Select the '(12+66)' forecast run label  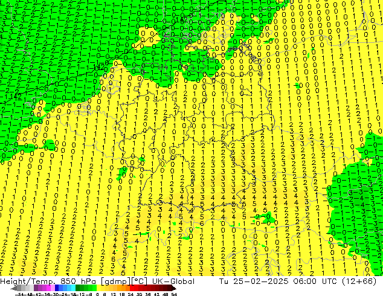(x=359, y=282)
